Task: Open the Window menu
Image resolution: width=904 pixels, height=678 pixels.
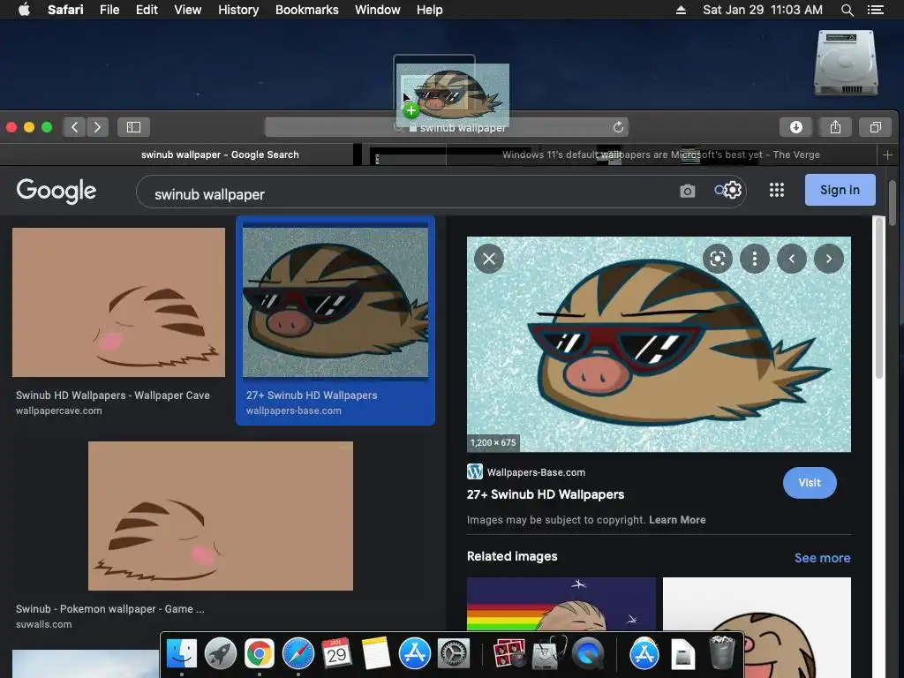Action: click(378, 10)
